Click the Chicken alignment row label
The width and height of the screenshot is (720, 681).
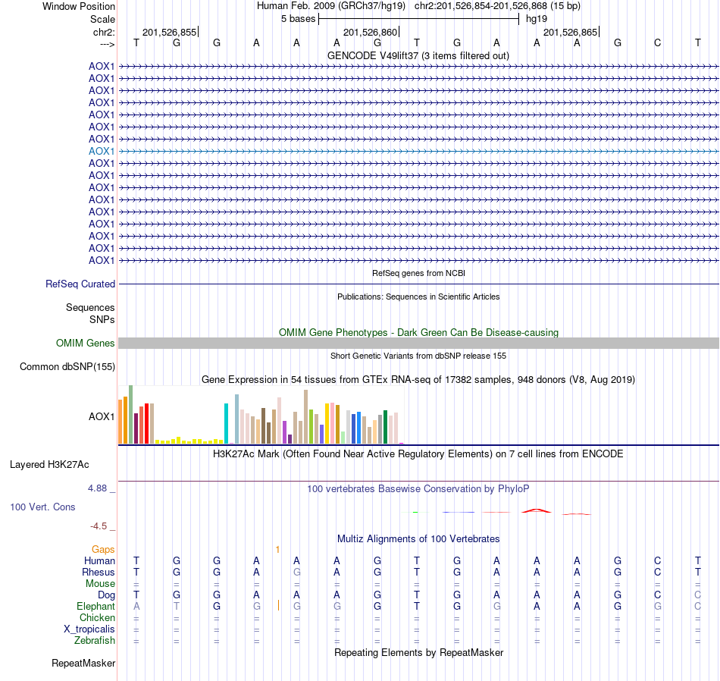97,617
